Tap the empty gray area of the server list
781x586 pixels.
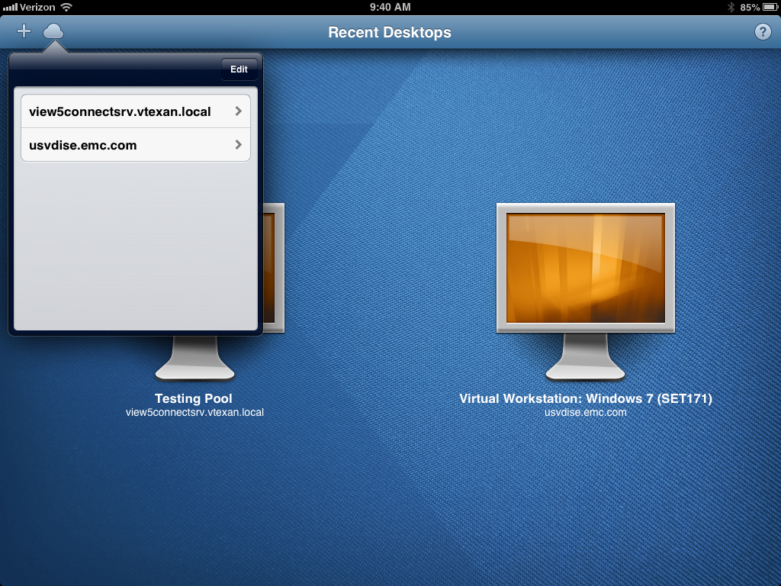point(136,244)
